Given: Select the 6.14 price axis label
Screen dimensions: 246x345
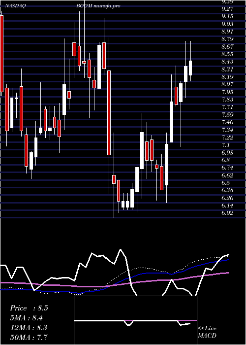Looking at the screenshot, I should click(227, 206).
